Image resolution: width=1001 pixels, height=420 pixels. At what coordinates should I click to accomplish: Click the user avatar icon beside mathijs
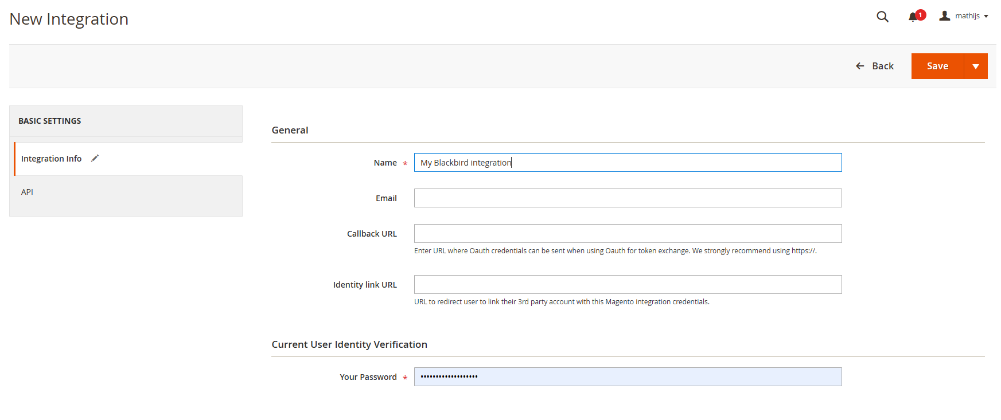click(x=944, y=16)
